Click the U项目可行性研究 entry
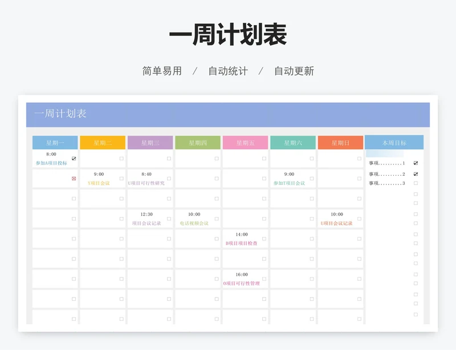This screenshot has height=350, width=456. tap(146, 183)
